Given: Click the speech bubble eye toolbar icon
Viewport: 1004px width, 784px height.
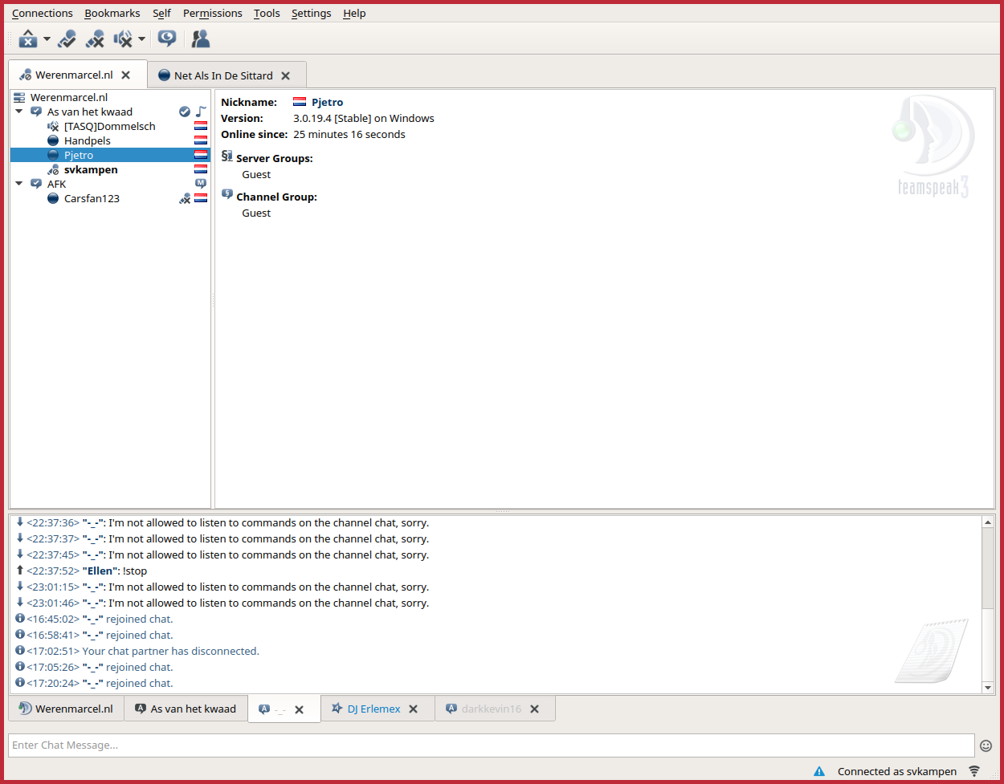Looking at the screenshot, I should (167, 39).
